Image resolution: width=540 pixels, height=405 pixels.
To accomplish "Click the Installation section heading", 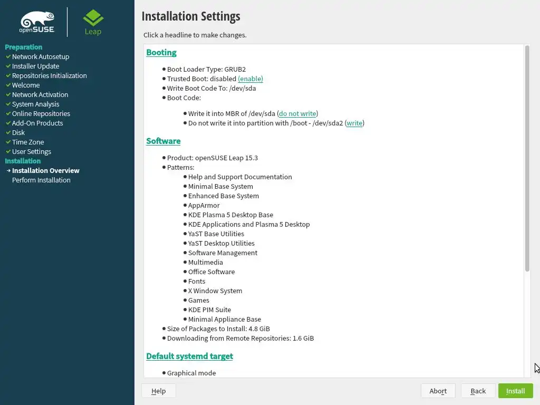I will pos(23,161).
